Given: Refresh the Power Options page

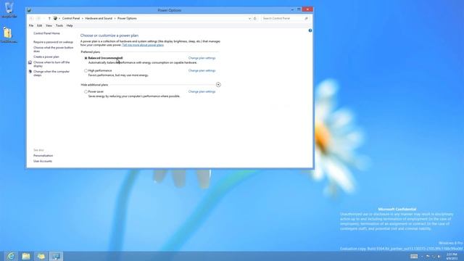Looking at the screenshot, I should [254, 18].
